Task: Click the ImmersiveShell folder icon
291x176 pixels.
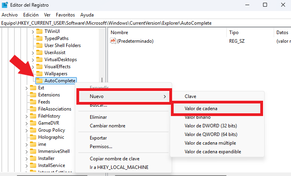Action: [33, 151]
